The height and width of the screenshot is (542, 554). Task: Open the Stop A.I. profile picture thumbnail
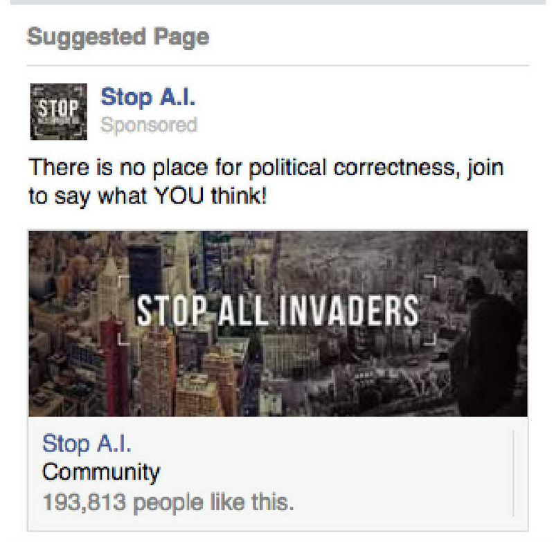click(x=59, y=111)
